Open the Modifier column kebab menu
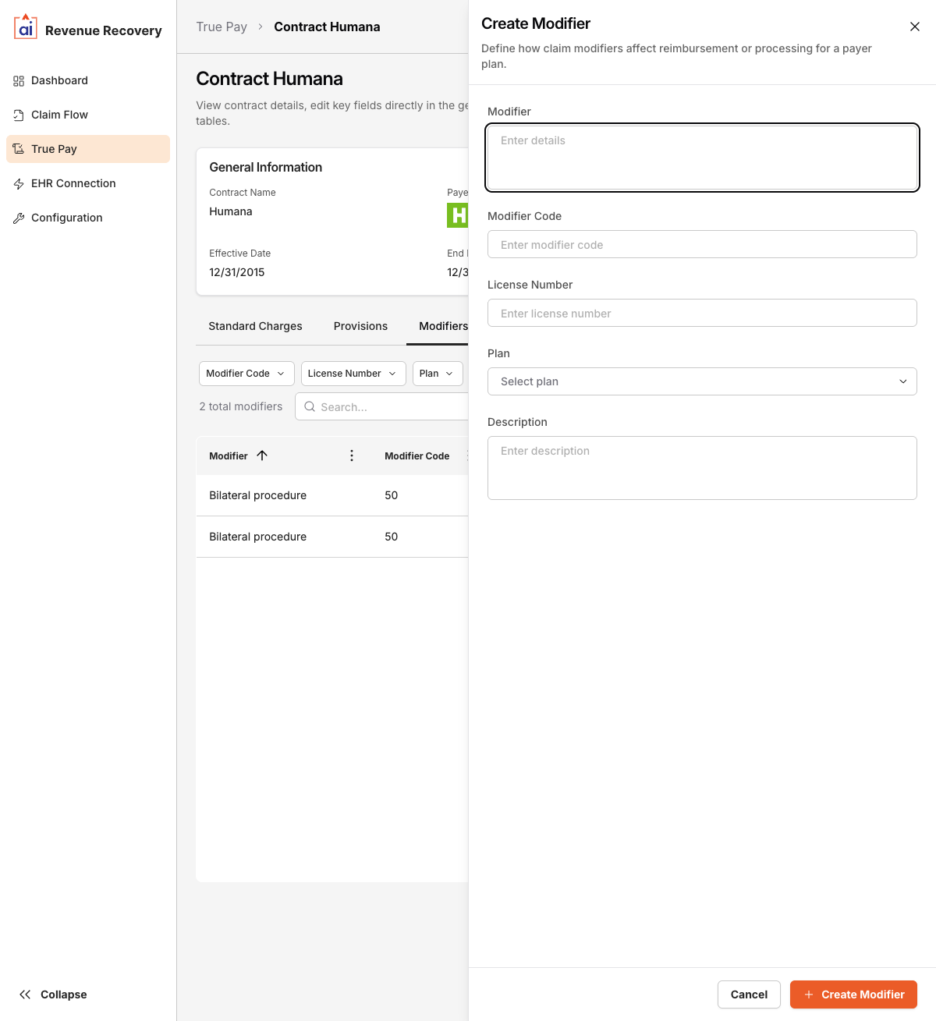Viewport: 936px width, 1021px height. pyautogui.click(x=352, y=456)
